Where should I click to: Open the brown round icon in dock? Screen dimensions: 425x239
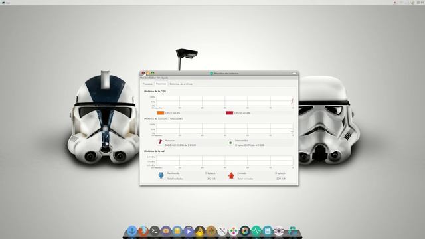coord(211,230)
